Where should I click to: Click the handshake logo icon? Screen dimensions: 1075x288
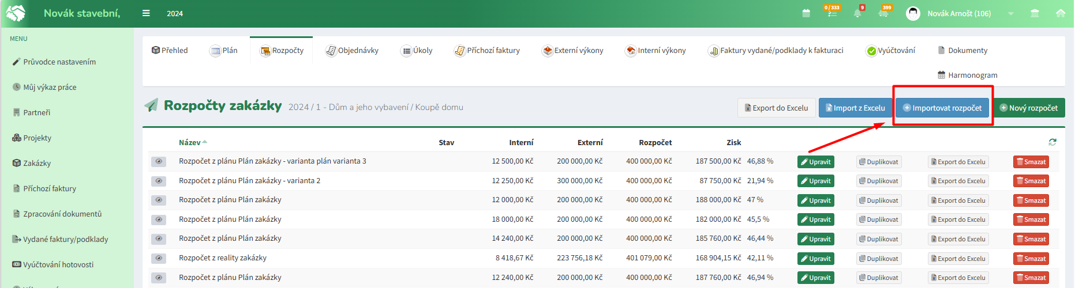[16, 13]
